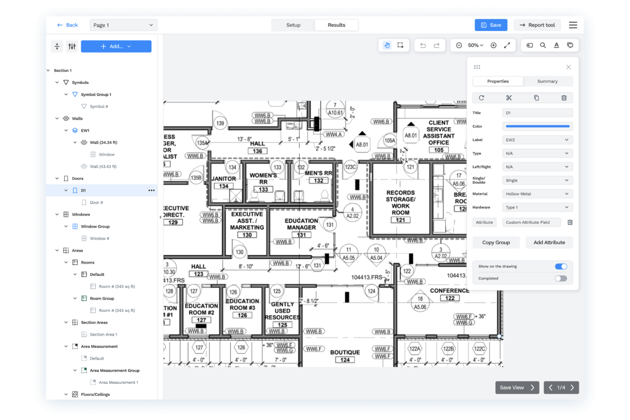The height and width of the screenshot is (420, 630).
Task: Click the Title field containing D1
Action: (x=538, y=113)
